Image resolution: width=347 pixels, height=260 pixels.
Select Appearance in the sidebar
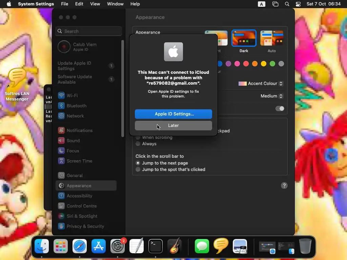click(x=86, y=186)
